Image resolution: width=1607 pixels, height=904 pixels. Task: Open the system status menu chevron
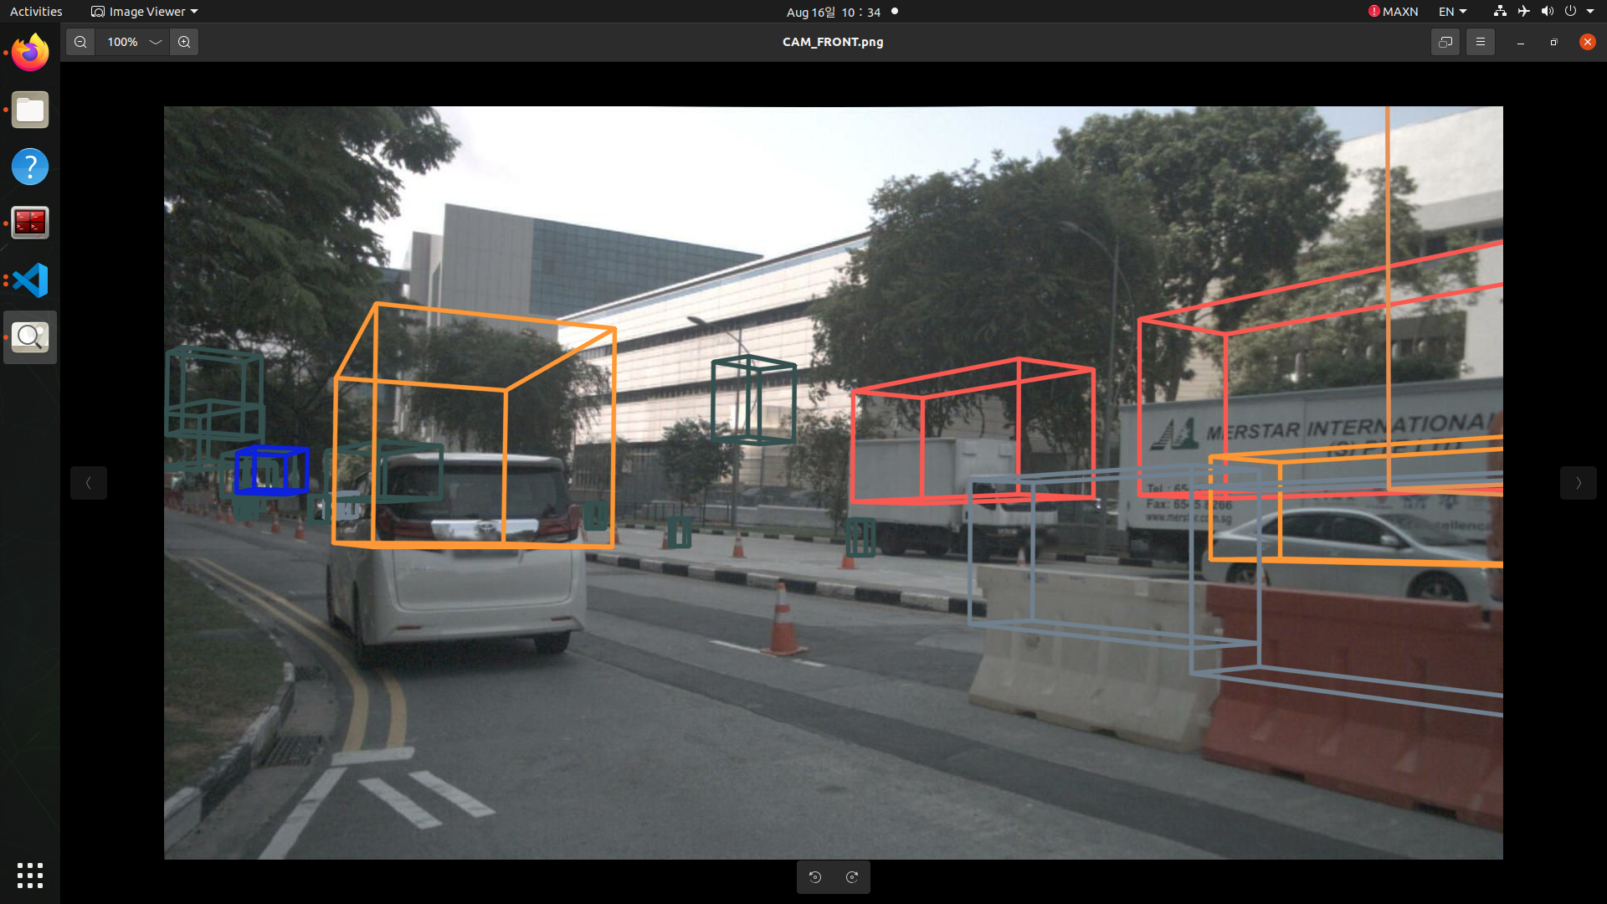tap(1591, 11)
